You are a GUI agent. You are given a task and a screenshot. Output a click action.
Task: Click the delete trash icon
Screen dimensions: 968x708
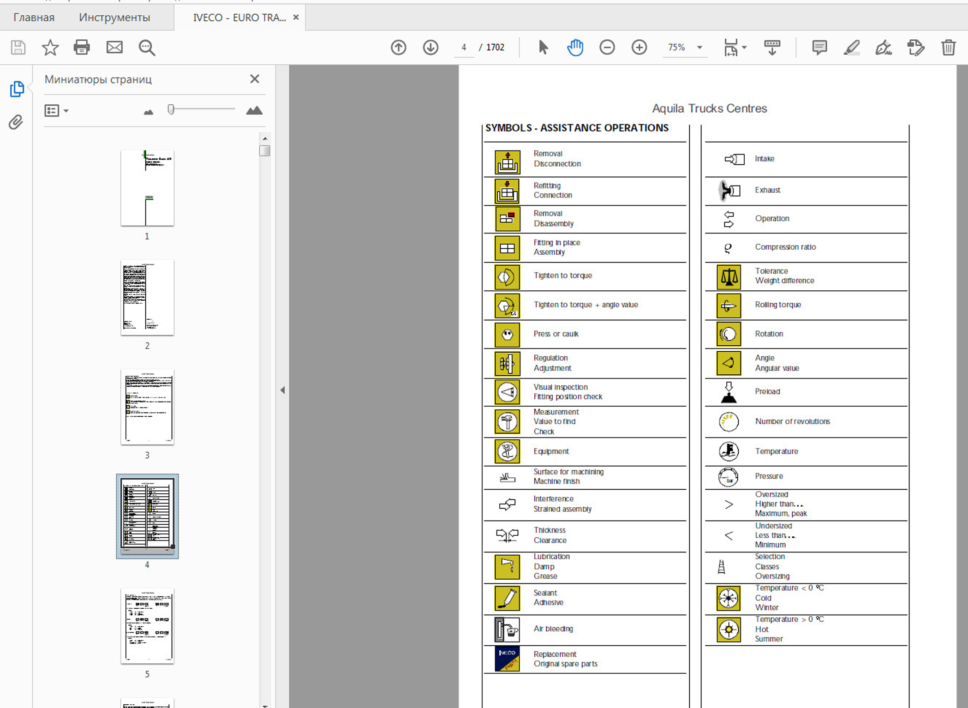click(x=948, y=47)
